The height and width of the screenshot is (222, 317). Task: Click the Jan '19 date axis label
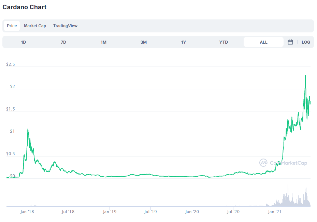click(110, 212)
